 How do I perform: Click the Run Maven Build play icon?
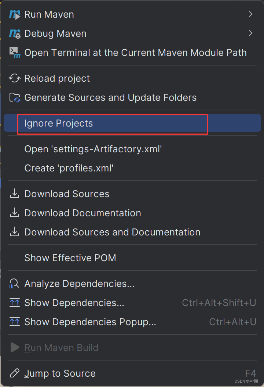point(14,347)
